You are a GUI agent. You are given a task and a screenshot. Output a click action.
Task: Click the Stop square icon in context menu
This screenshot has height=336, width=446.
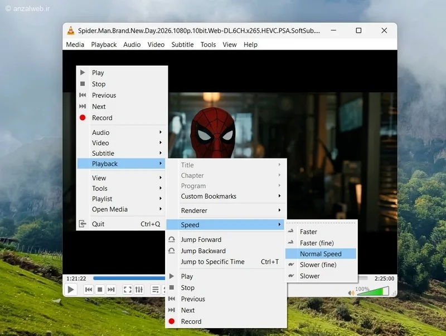point(83,83)
